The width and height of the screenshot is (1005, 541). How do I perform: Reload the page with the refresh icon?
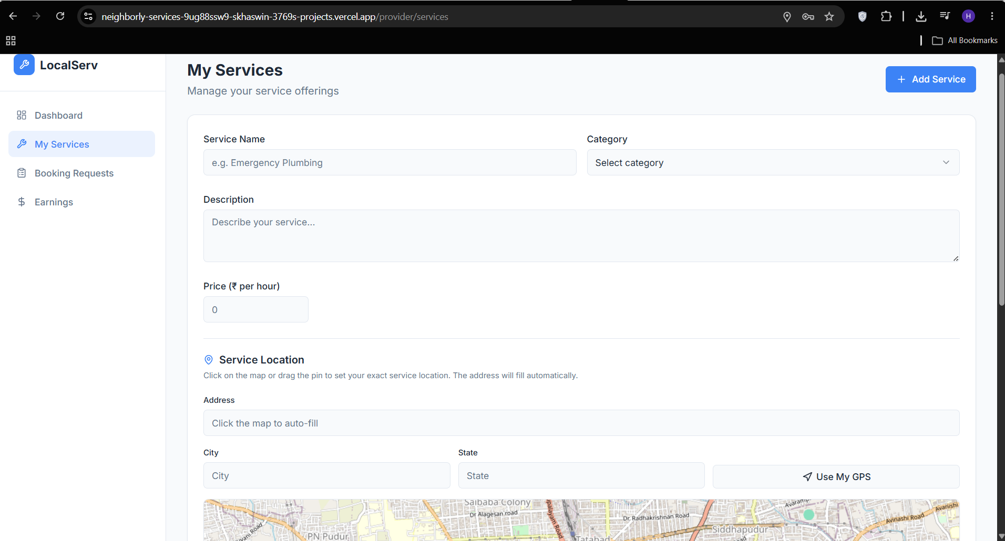click(60, 16)
